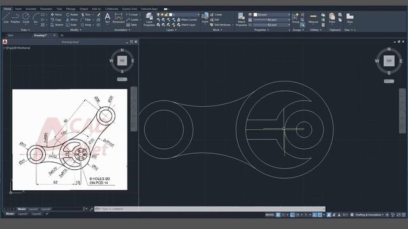Open Layer Properties manager
This screenshot has width=408, height=229.
click(x=149, y=20)
